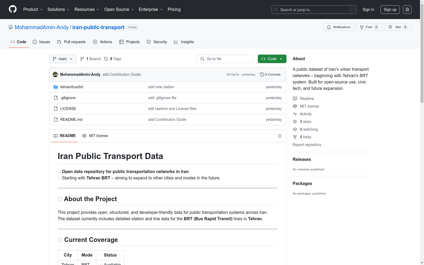
Task: Click the Sign in link
Action: click(x=368, y=10)
